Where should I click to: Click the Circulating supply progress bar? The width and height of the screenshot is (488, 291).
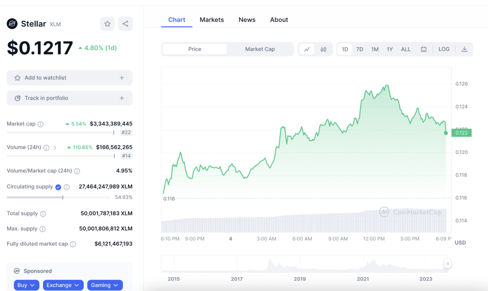pos(58,197)
